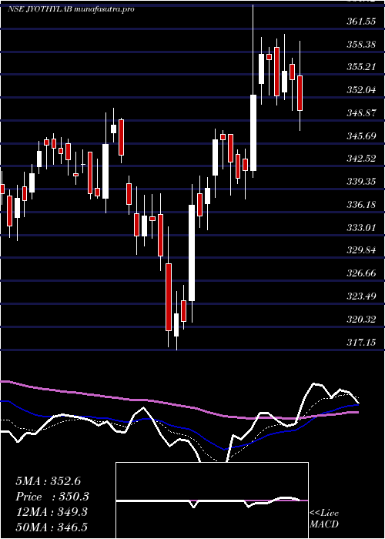Screen dimensions: 385x539
Task: Select the 333.01 price axis label
Action: (x=360, y=228)
